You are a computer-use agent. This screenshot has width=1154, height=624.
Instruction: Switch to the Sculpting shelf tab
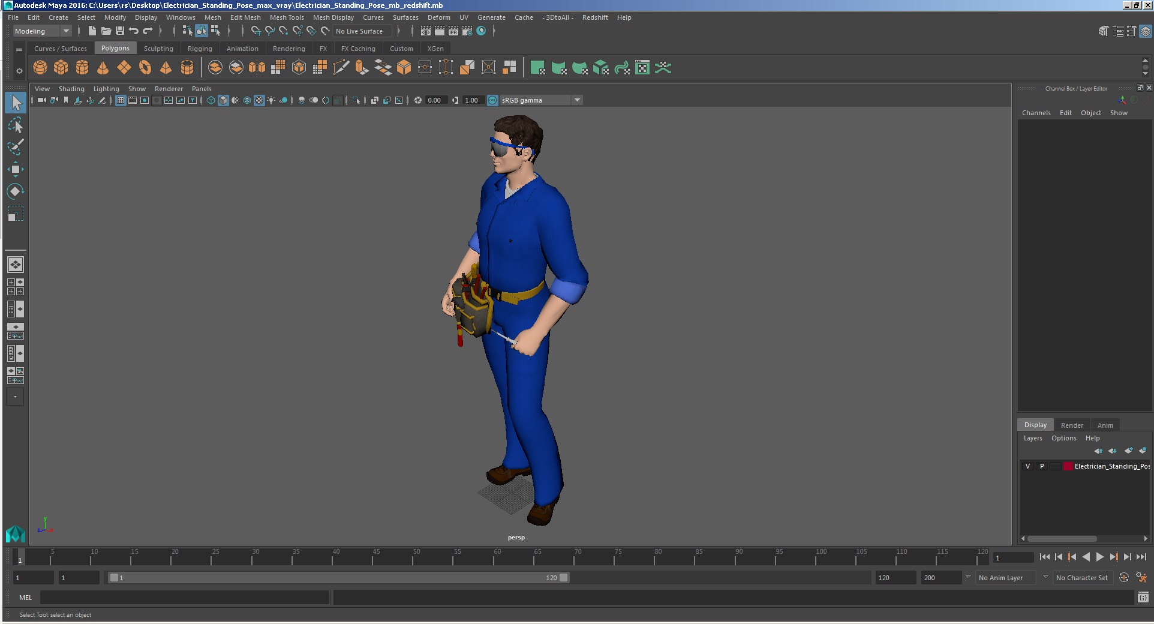(158, 49)
